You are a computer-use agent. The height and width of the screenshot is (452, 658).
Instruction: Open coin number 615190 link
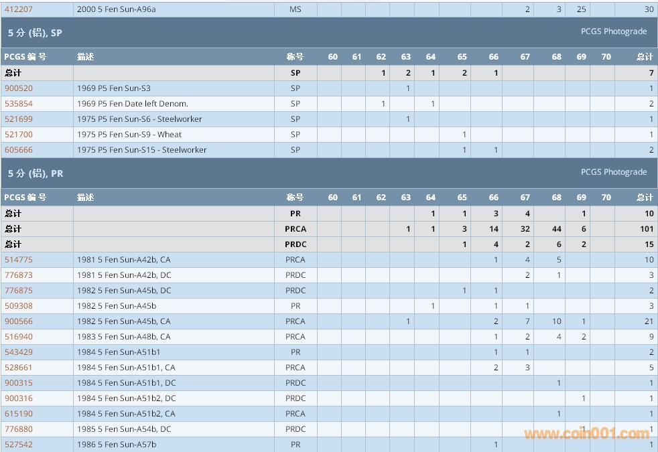(18, 414)
